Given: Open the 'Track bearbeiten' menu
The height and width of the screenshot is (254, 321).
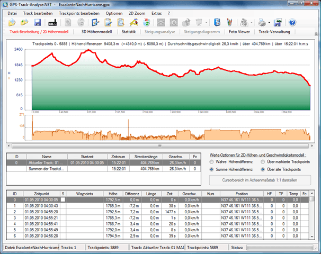Looking at the screenshot, I should tap(38, 12).
